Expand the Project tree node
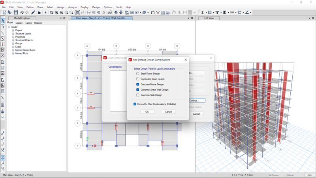316x178 pixels. [x=13, y=30]
